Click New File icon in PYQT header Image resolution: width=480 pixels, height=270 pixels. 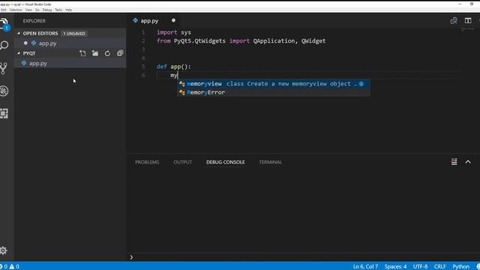coord(82,53)
